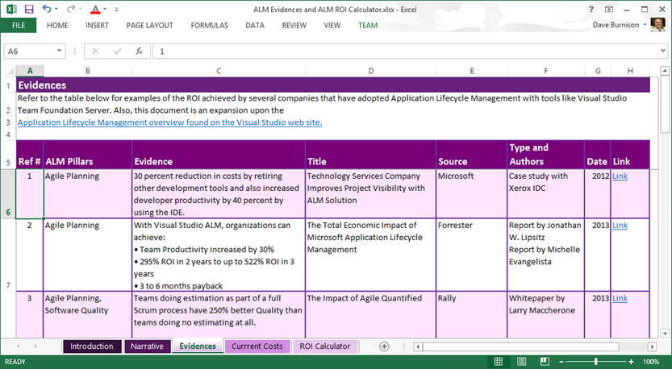Add a new sheet with the plus icon

[384, 346]
